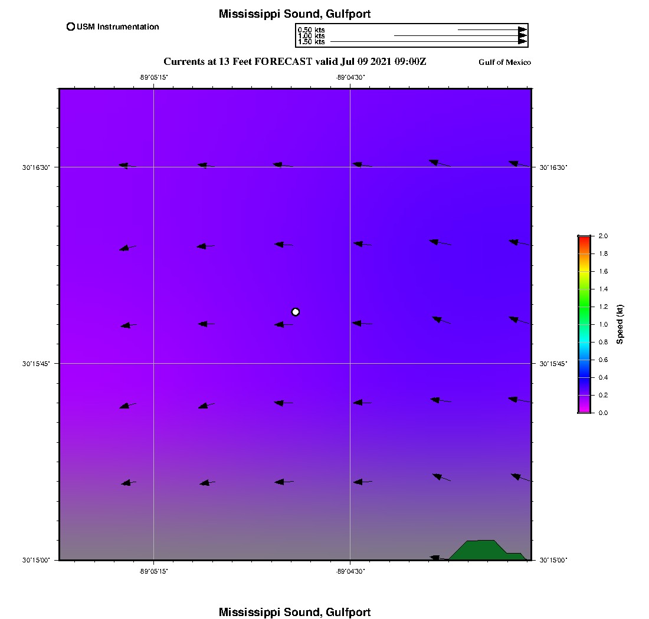
Task: Select the current arrow beside the green island
Action: pos(438,558)
